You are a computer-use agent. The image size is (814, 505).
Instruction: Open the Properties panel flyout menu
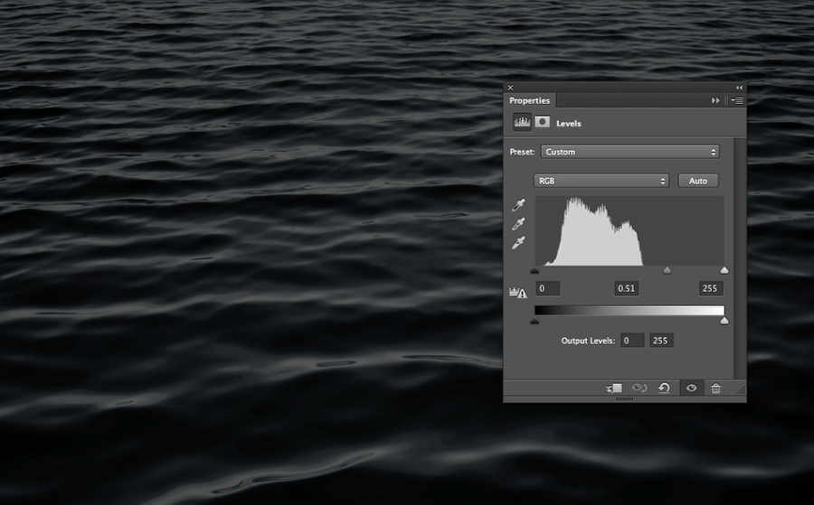737,100
